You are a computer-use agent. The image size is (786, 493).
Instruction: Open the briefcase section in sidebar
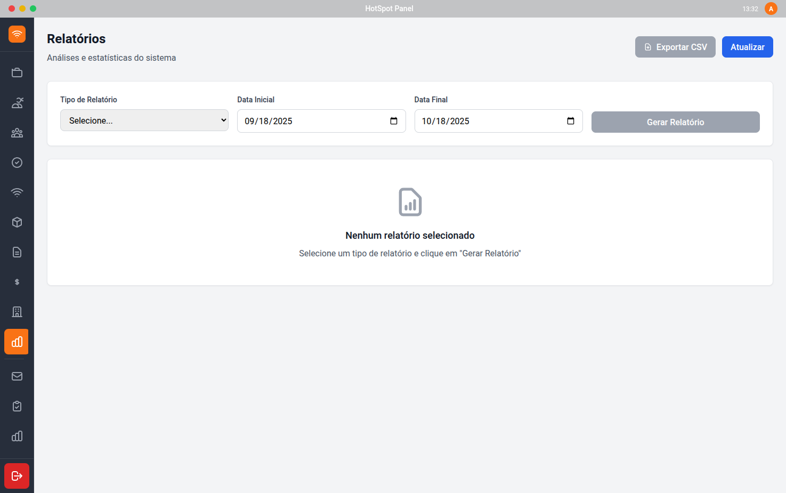click(17, 73)
